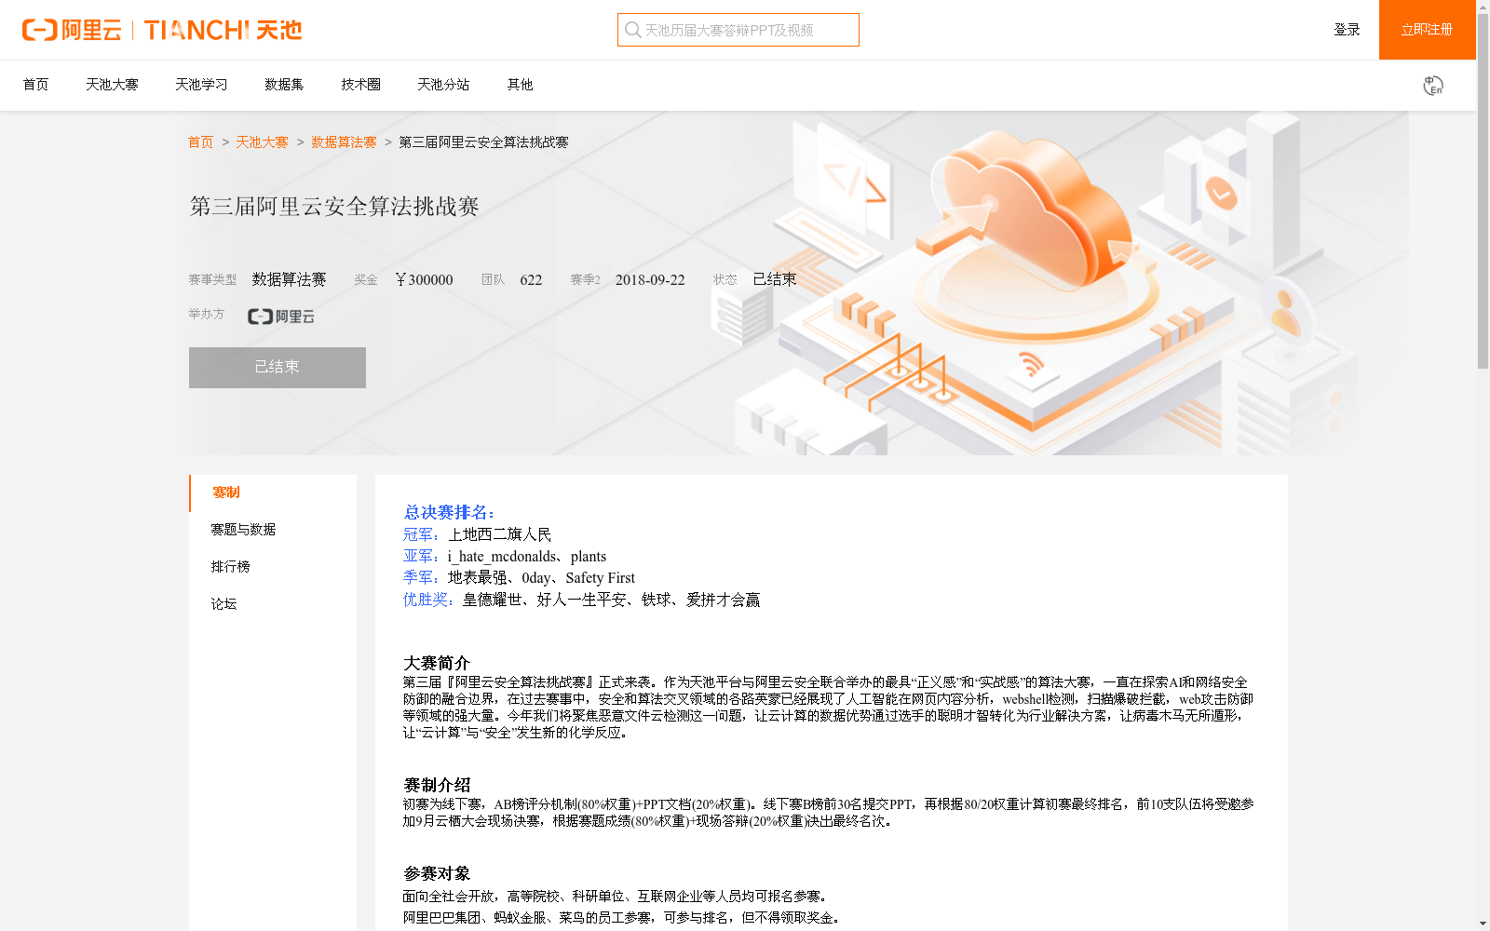Click the 赛制介绍 heading
1490x931 pixels.
437,786
